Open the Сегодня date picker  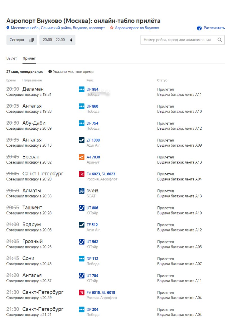click(22, 40)
